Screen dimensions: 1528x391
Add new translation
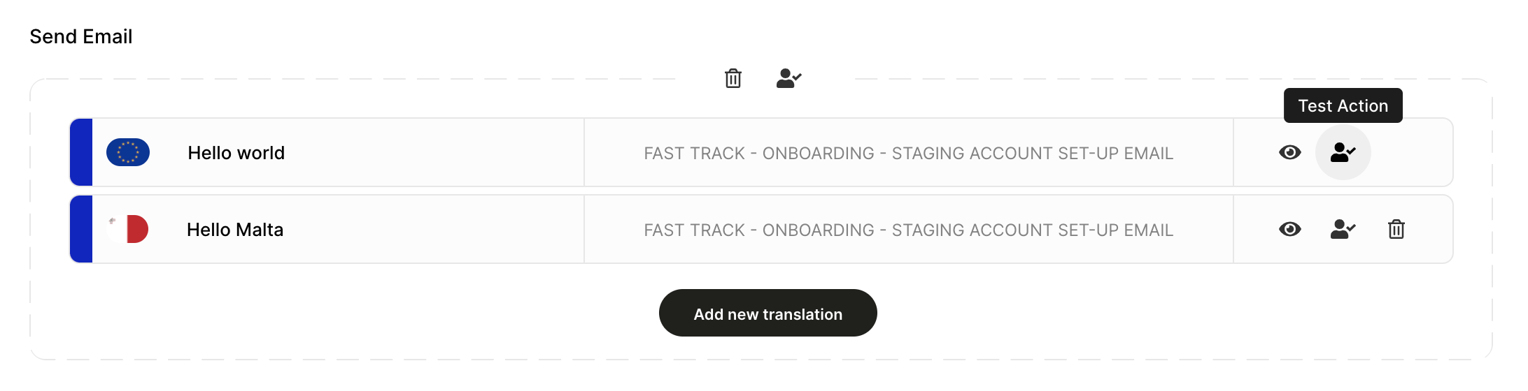(767, 313)
